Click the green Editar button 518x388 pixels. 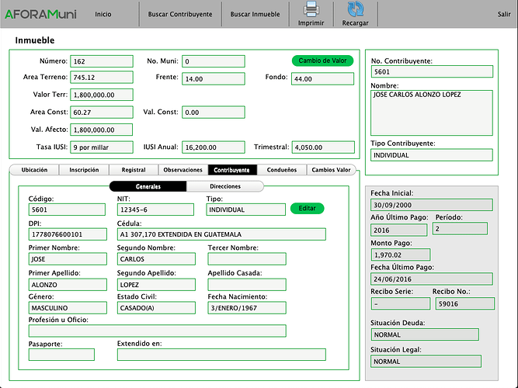coord(307,209)
